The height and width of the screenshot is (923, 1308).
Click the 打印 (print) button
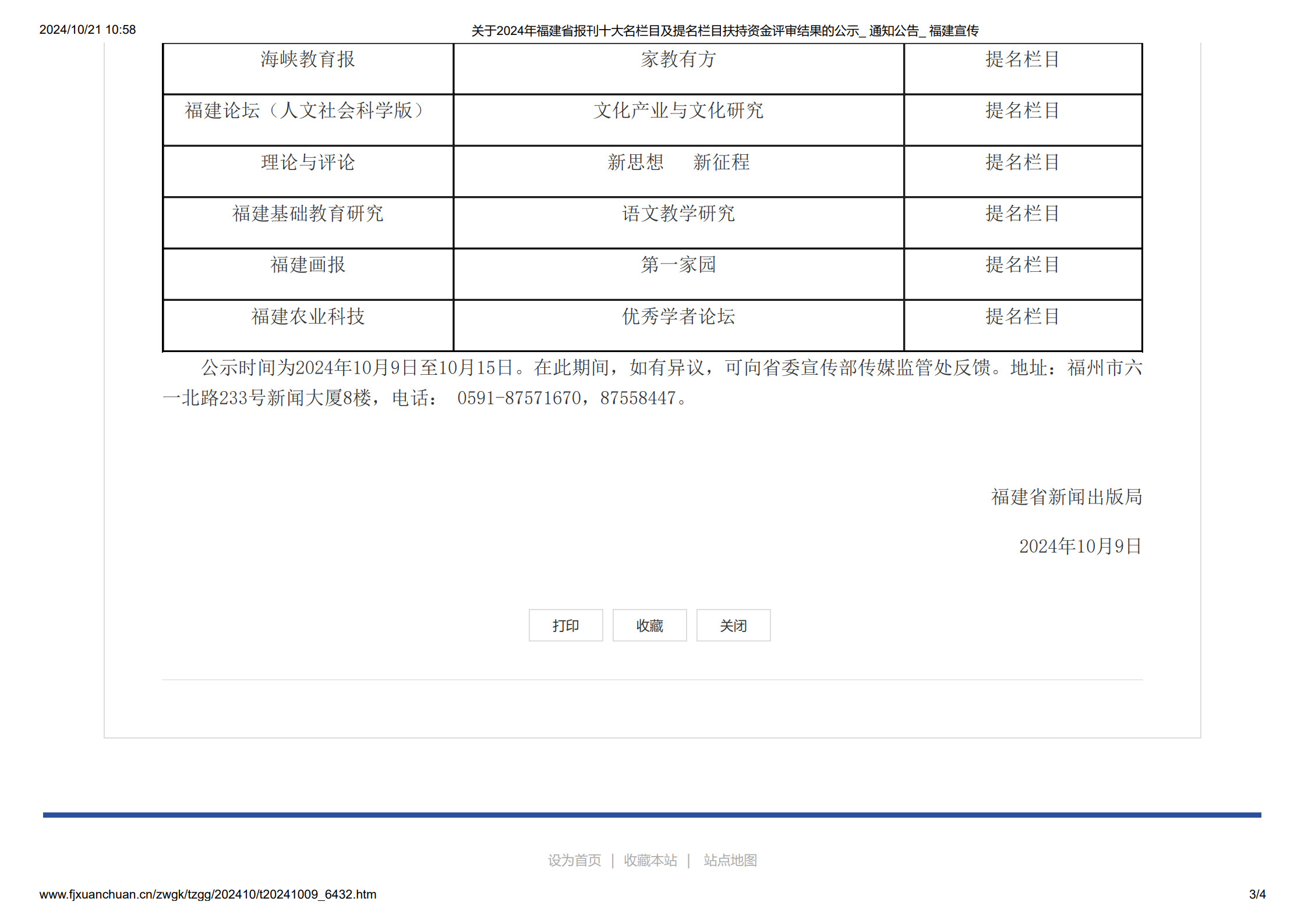[565, 626]
